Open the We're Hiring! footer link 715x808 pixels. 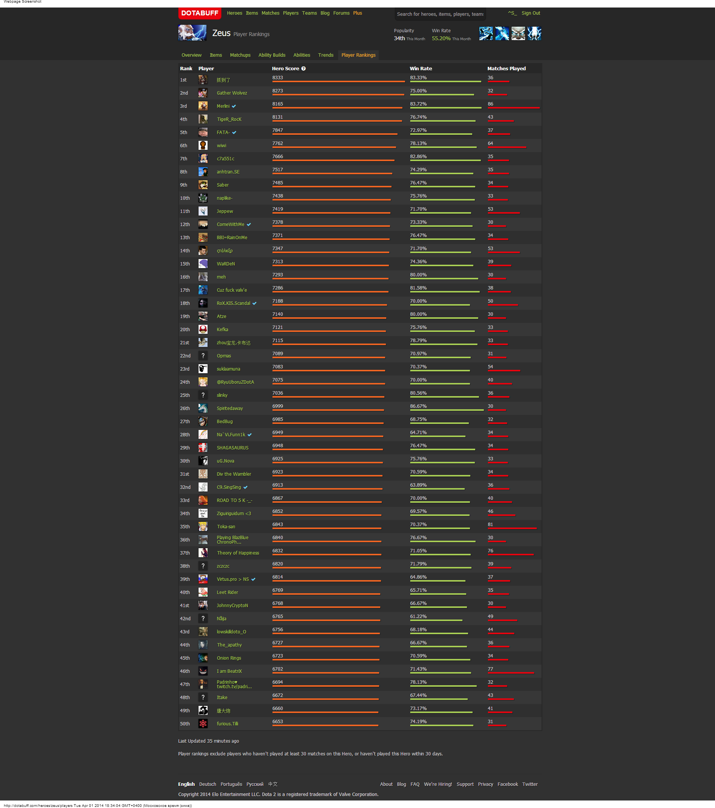[x=438, y=784]
